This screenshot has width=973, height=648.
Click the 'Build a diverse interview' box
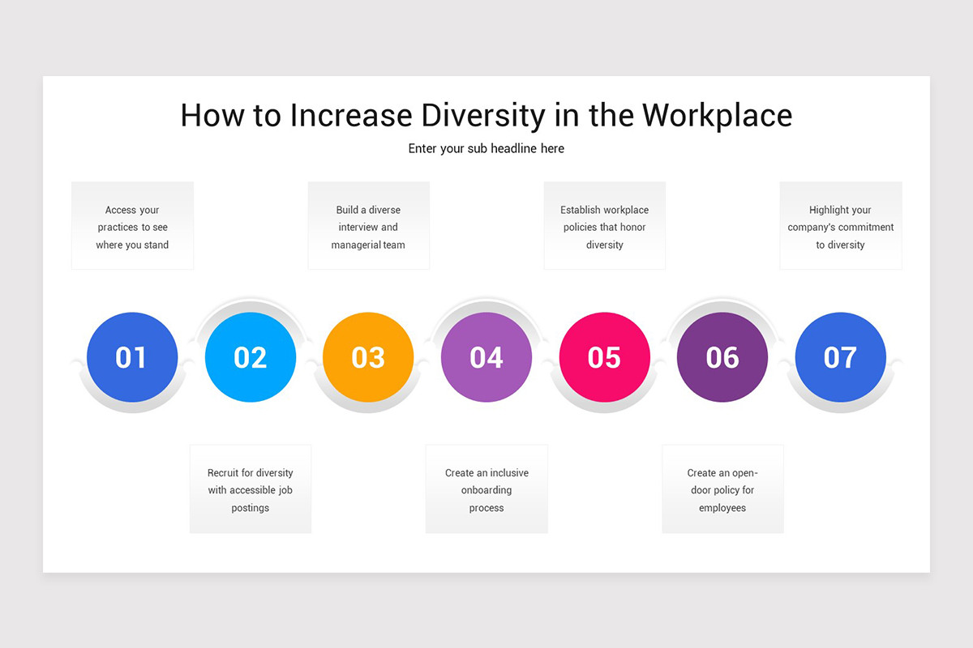368,225
